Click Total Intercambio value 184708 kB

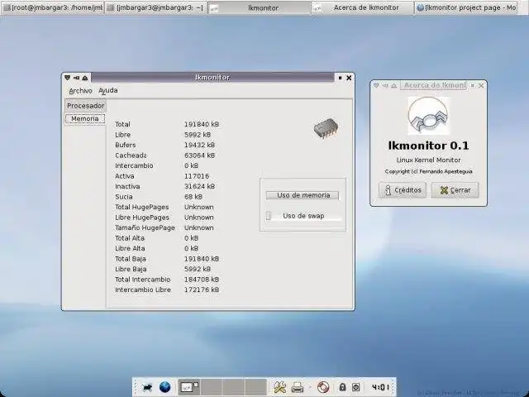coord(202,280)
